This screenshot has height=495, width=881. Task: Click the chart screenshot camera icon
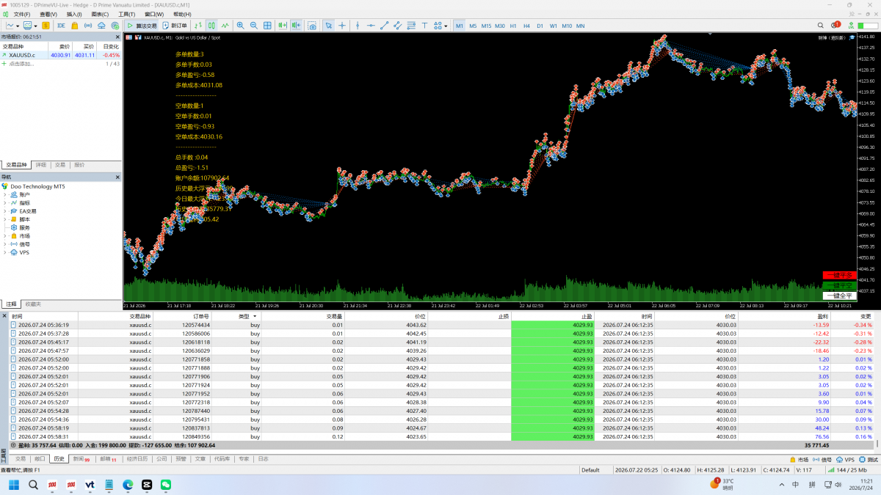(x=312, y=25)
